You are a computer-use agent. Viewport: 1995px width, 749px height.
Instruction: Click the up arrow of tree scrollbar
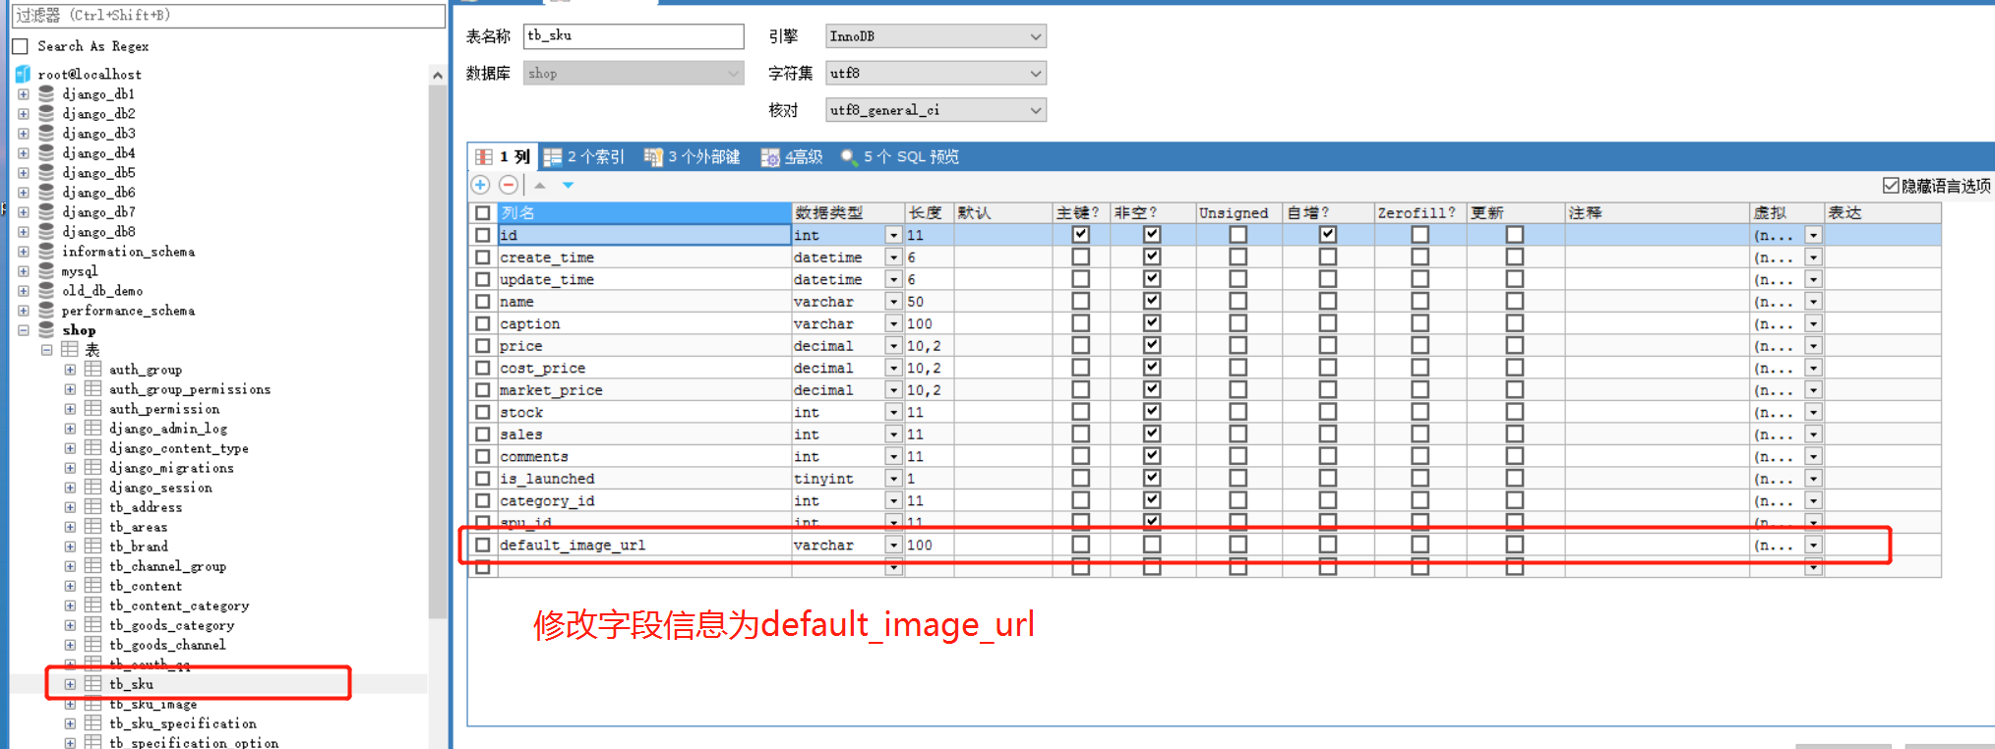437,75
